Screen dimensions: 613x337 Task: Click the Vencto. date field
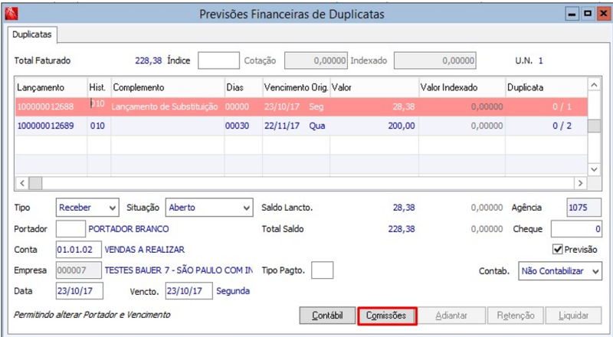click(x=188, y=291)
